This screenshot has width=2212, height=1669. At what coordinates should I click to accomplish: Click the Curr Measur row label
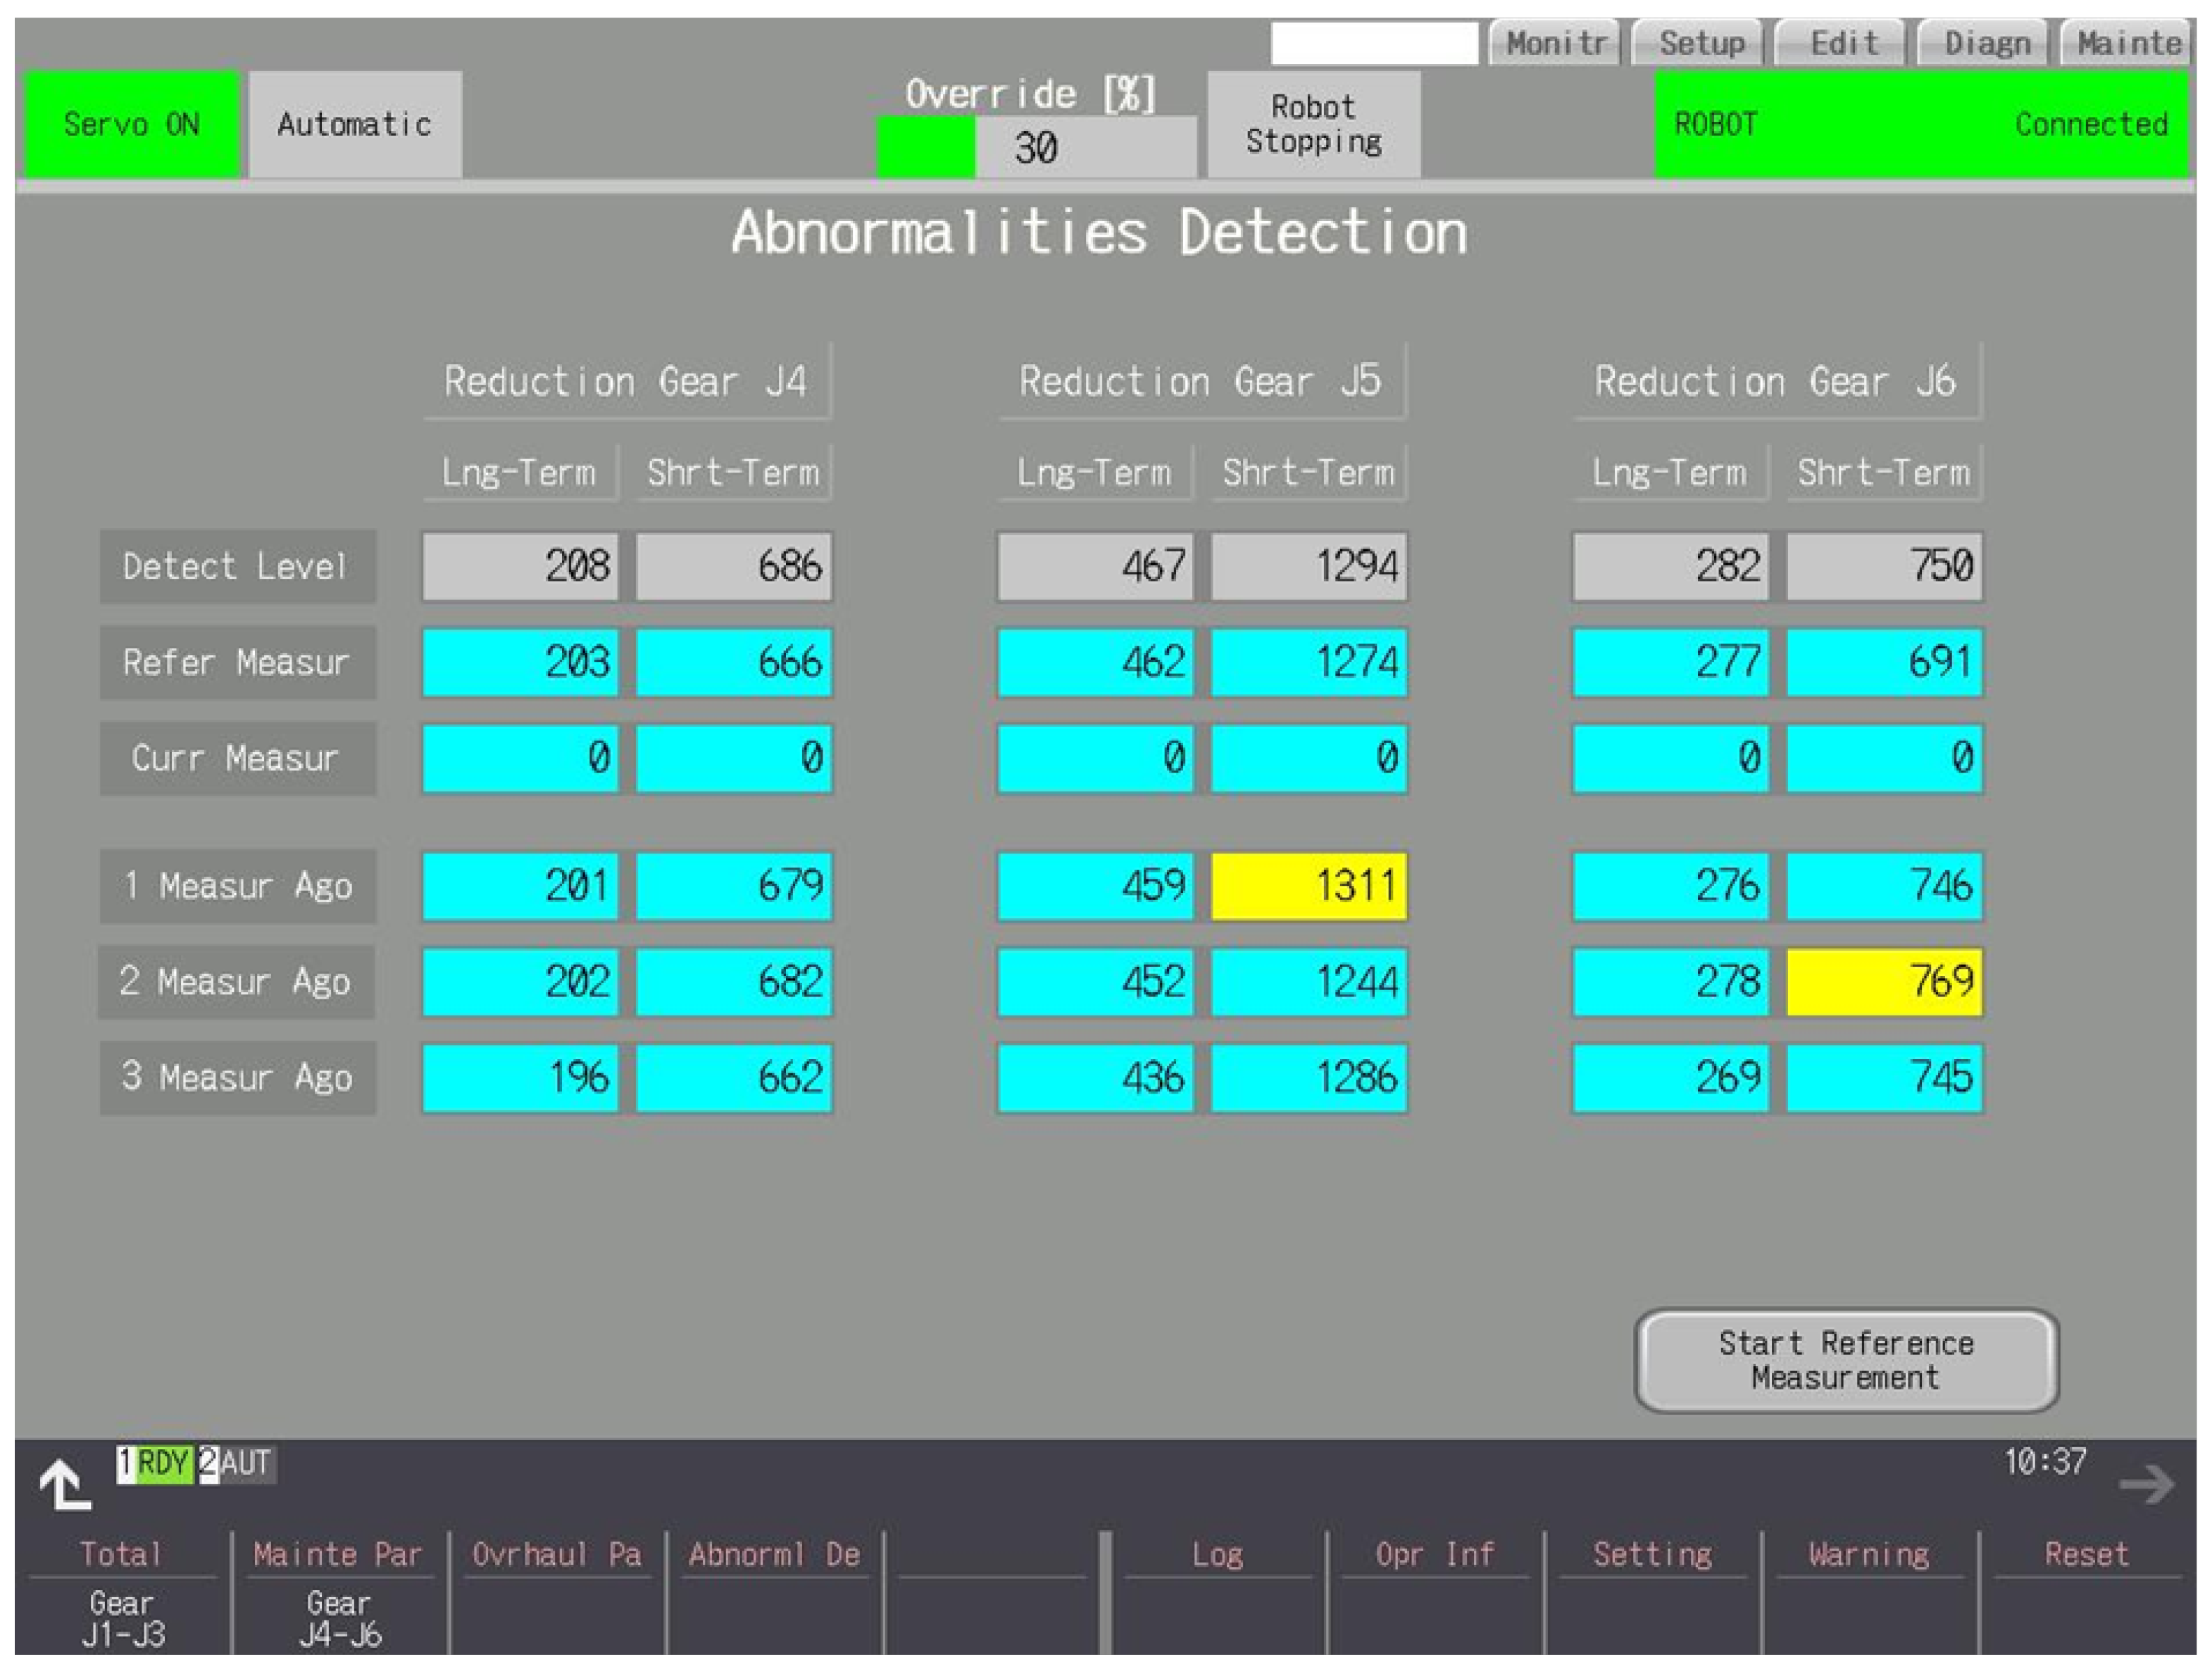(x=237, y=758)
